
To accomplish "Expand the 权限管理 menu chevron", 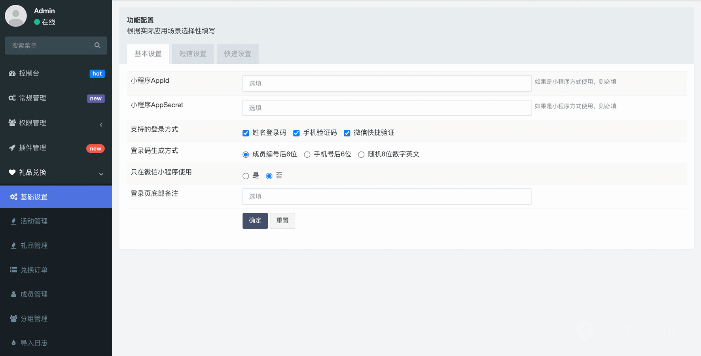I will tap(101, 125).
